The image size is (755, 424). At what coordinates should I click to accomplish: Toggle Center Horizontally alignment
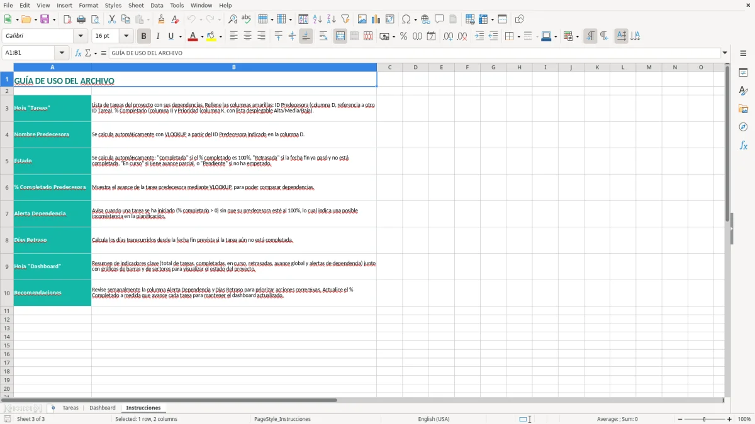[247, 36]
